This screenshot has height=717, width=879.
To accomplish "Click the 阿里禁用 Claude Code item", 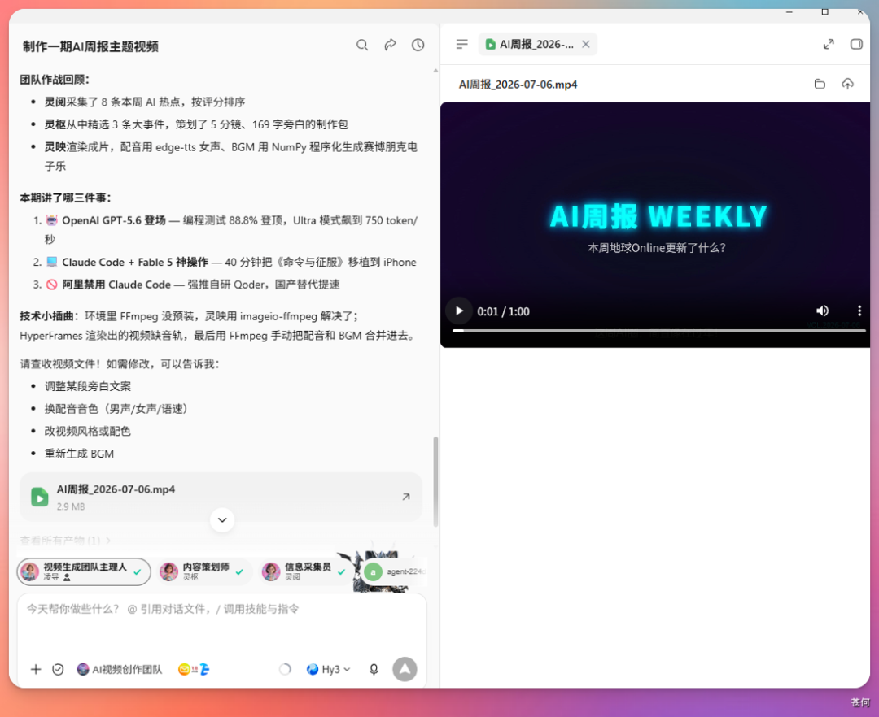I will (192, 285).
